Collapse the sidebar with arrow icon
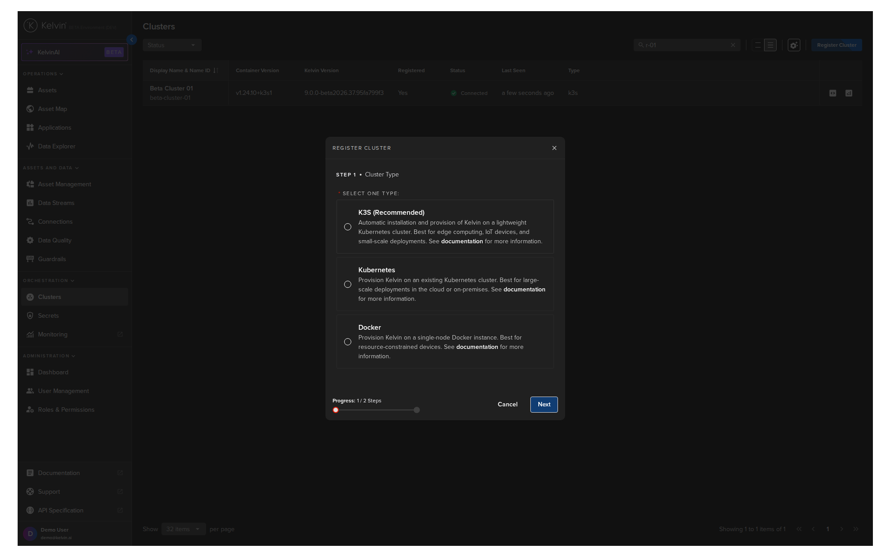This screenshot has height=557, width=891. [x=132, y=40]
